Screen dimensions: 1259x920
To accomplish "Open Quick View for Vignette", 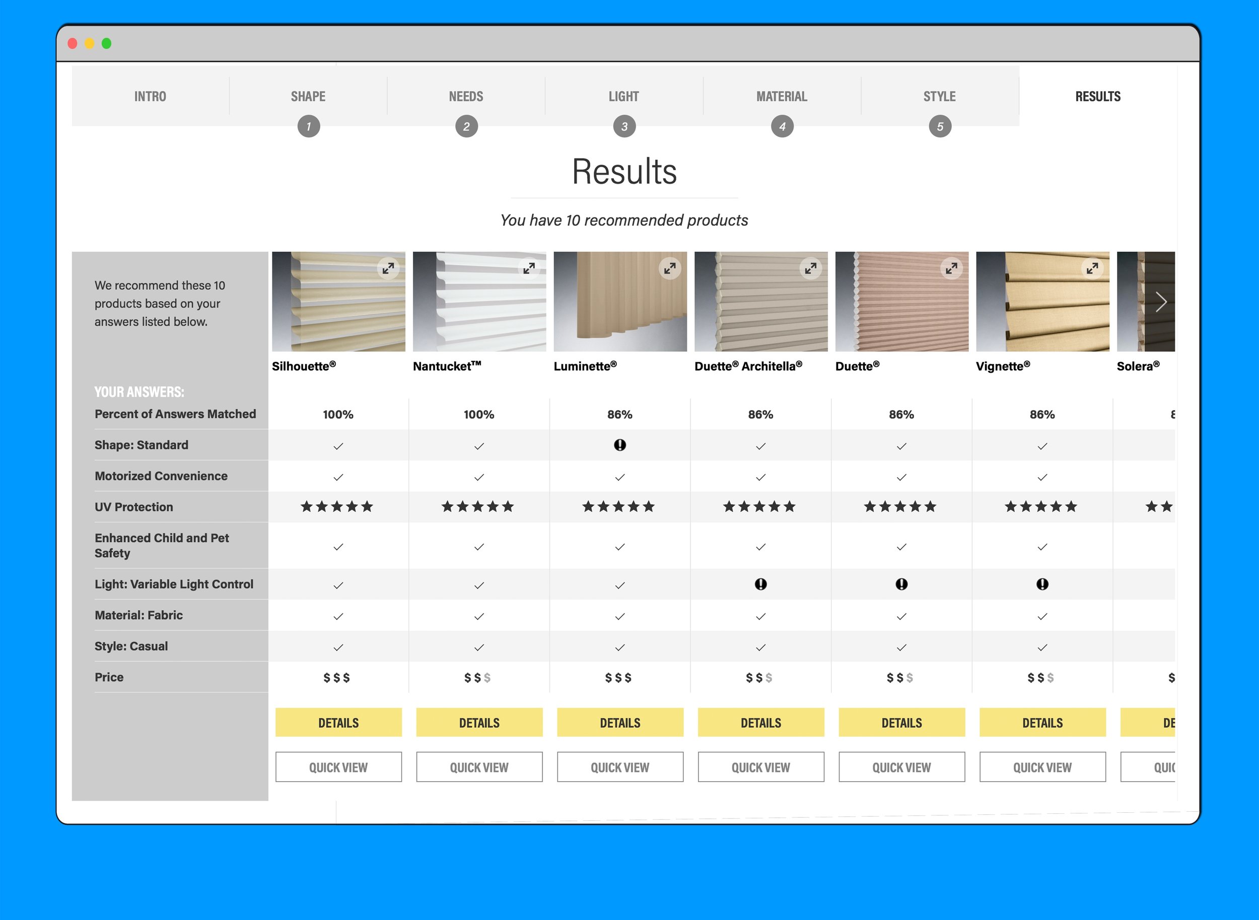I will [1043, 768].
